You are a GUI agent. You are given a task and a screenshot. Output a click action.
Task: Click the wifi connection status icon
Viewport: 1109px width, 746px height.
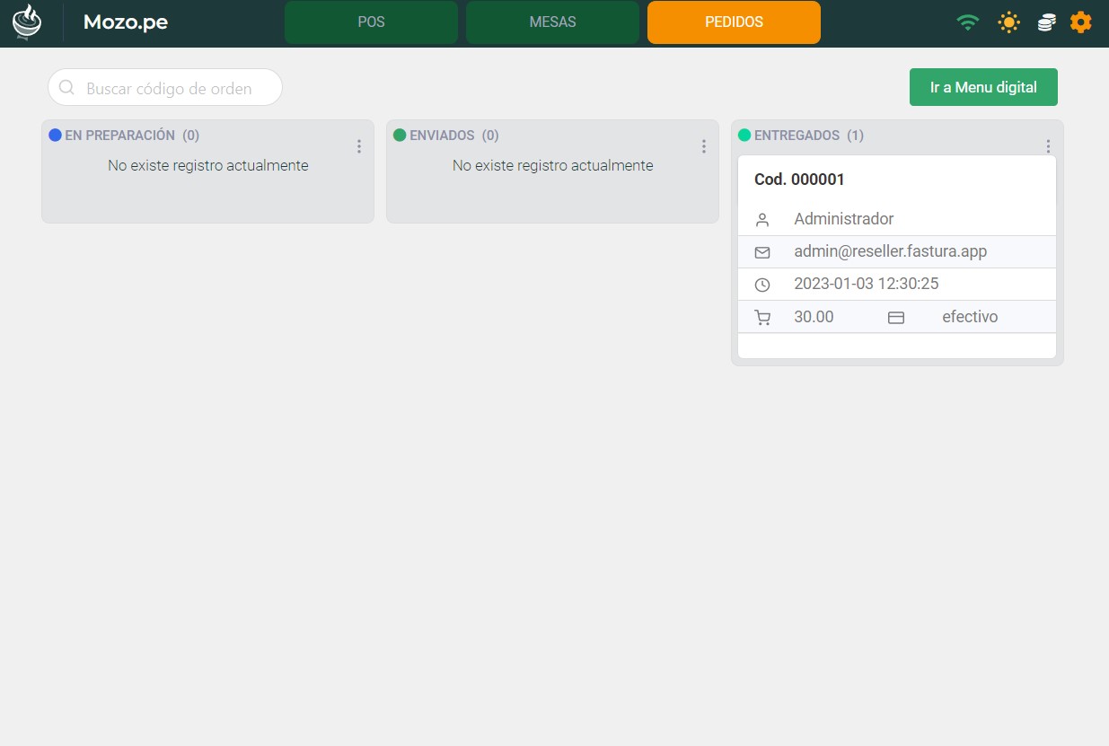coord(967,22)
